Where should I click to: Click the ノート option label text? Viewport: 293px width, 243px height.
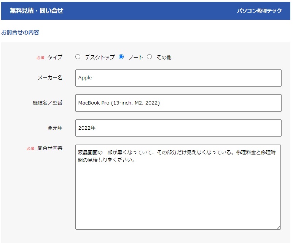point(136,57)
